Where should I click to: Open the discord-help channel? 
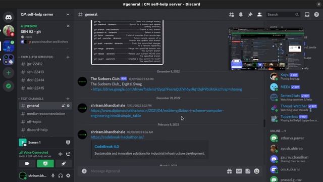(x=45, y=130)
